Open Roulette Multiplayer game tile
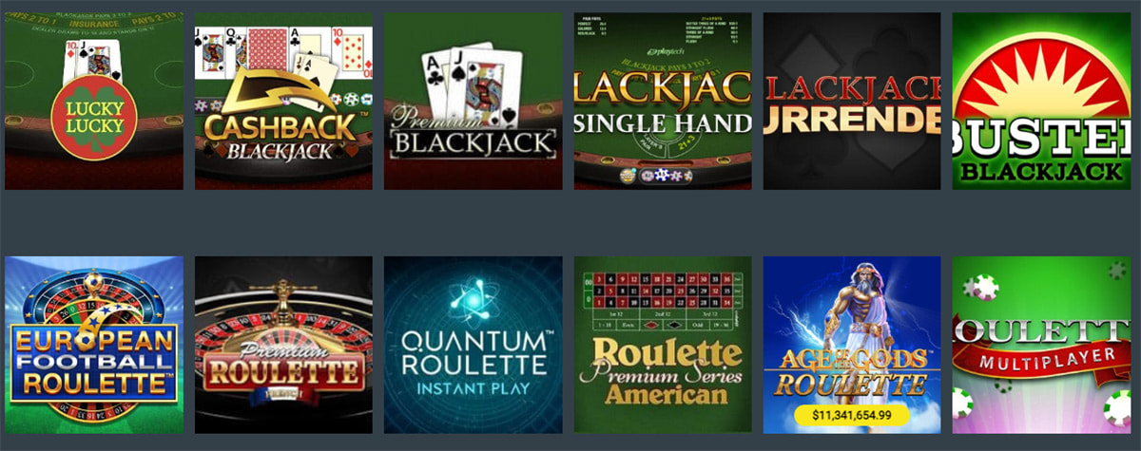 (1044, 345)
